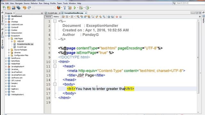Click the Previous Bookmark icon
The width and height of the screenshot is (205, 115).
[97, 17]
